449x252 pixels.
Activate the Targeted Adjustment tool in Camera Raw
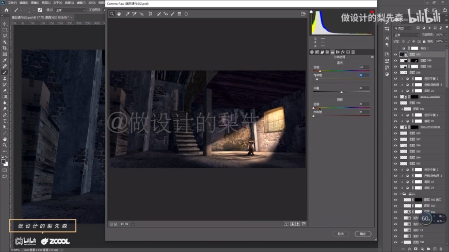point(141,14)
